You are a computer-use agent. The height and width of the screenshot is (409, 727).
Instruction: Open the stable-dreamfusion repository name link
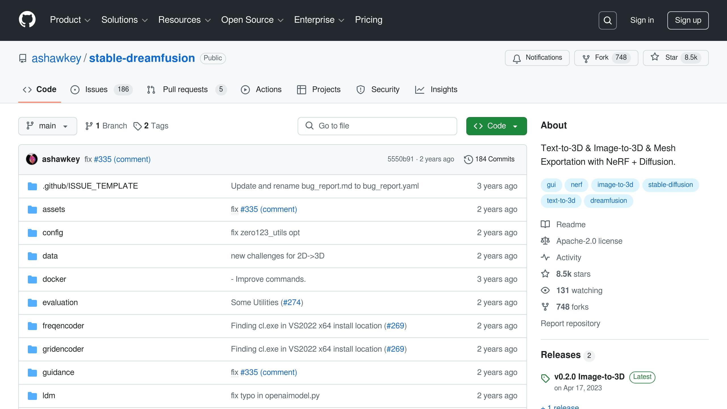point(142,58)
